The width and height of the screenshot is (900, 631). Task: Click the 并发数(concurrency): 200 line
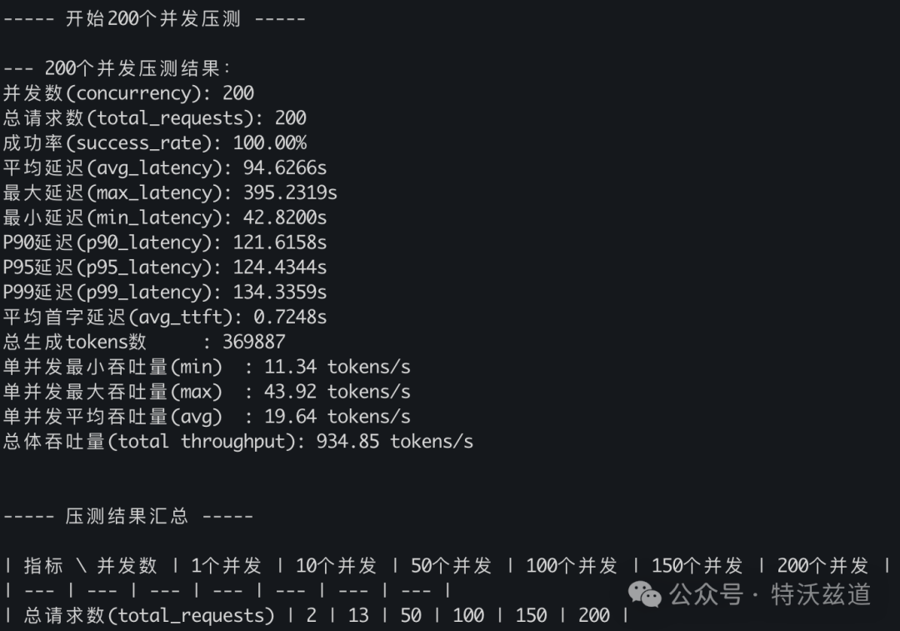[128, 93]
